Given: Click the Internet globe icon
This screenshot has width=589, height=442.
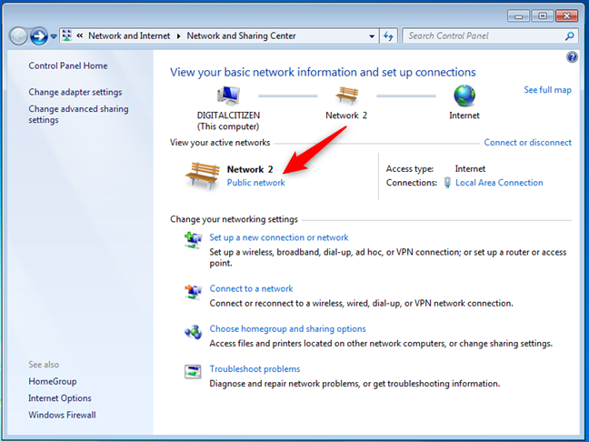Looking at the screenshot, I should (464, 95).
